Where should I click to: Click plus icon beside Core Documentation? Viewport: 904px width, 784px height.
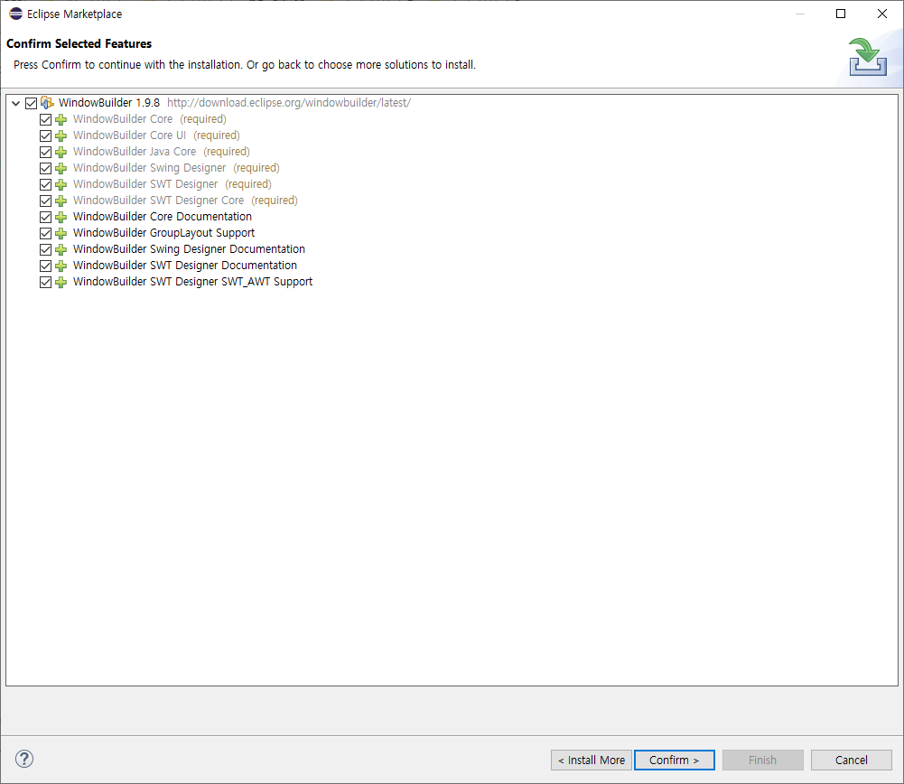pyautogui.click(x=61, y=217)
